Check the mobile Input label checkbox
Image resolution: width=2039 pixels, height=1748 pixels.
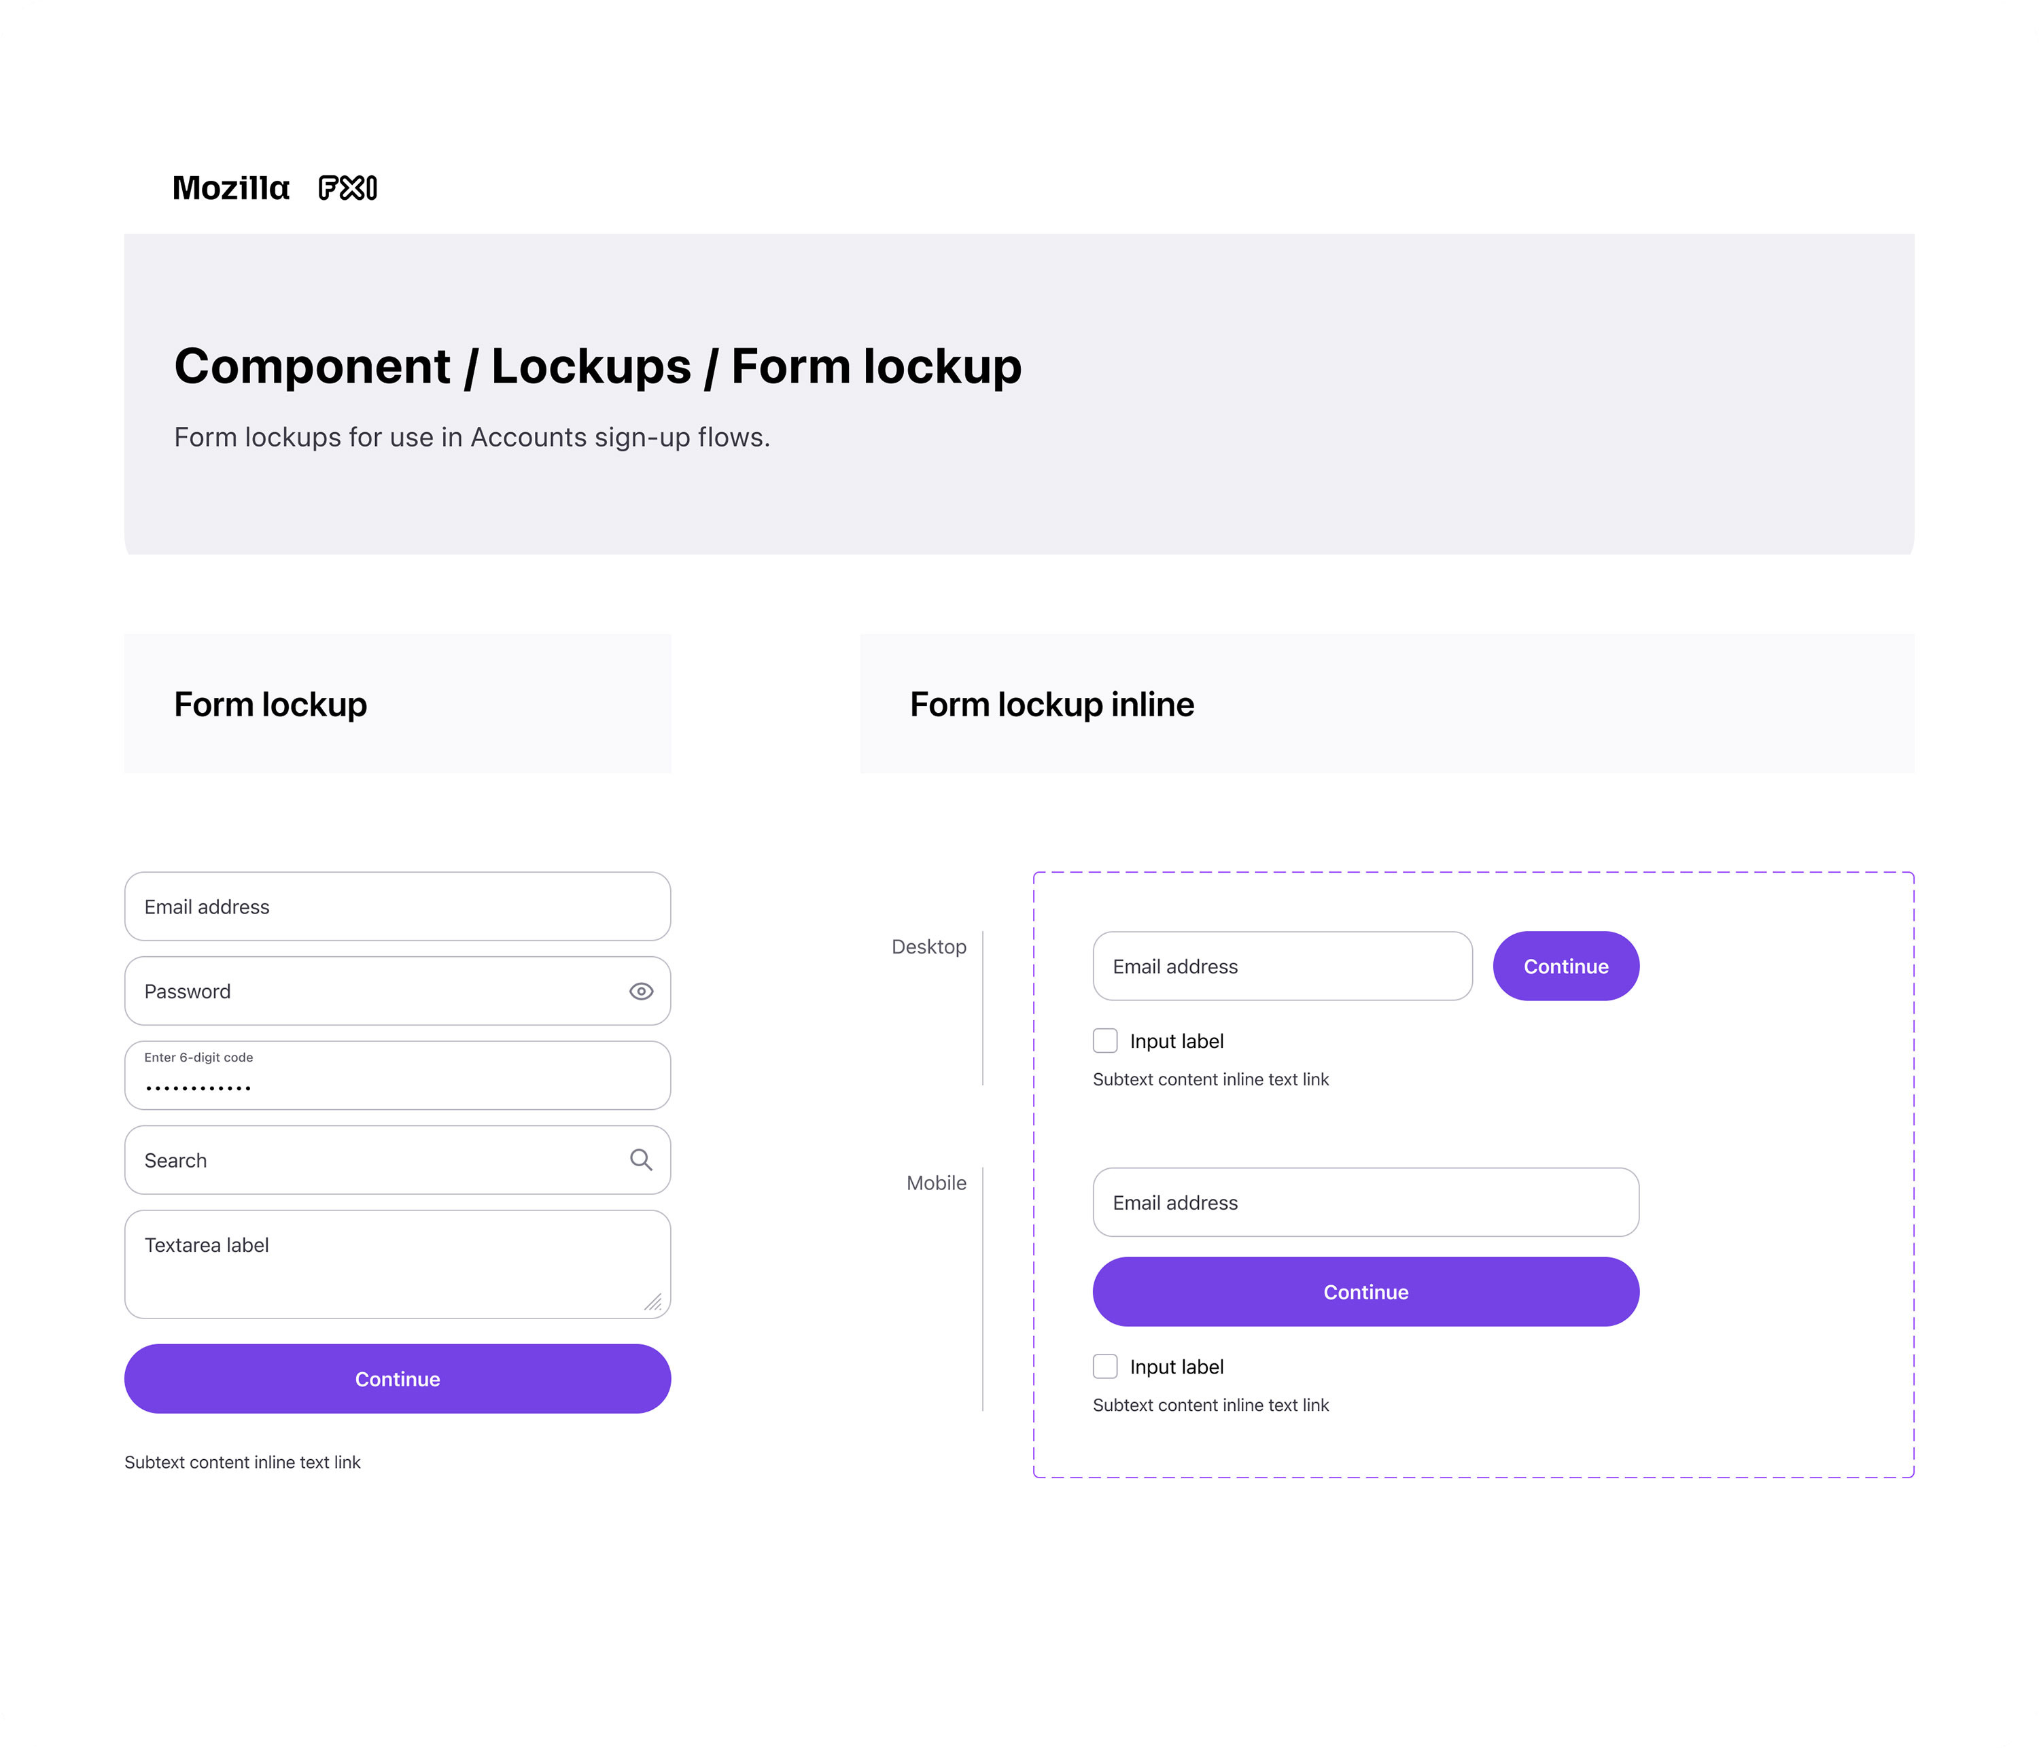(1105, 1366)
